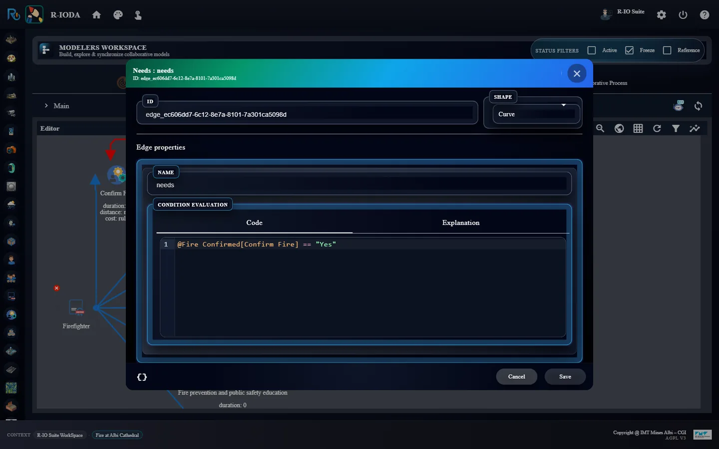This screenshot has width=719, height=449.
Task: Click the Save button
Action: [565, 377]
